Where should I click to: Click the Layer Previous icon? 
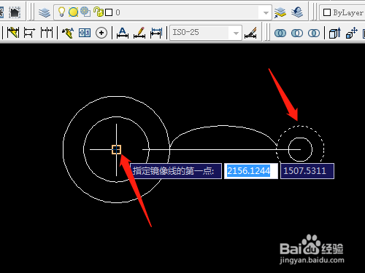(x=297, y=12)
